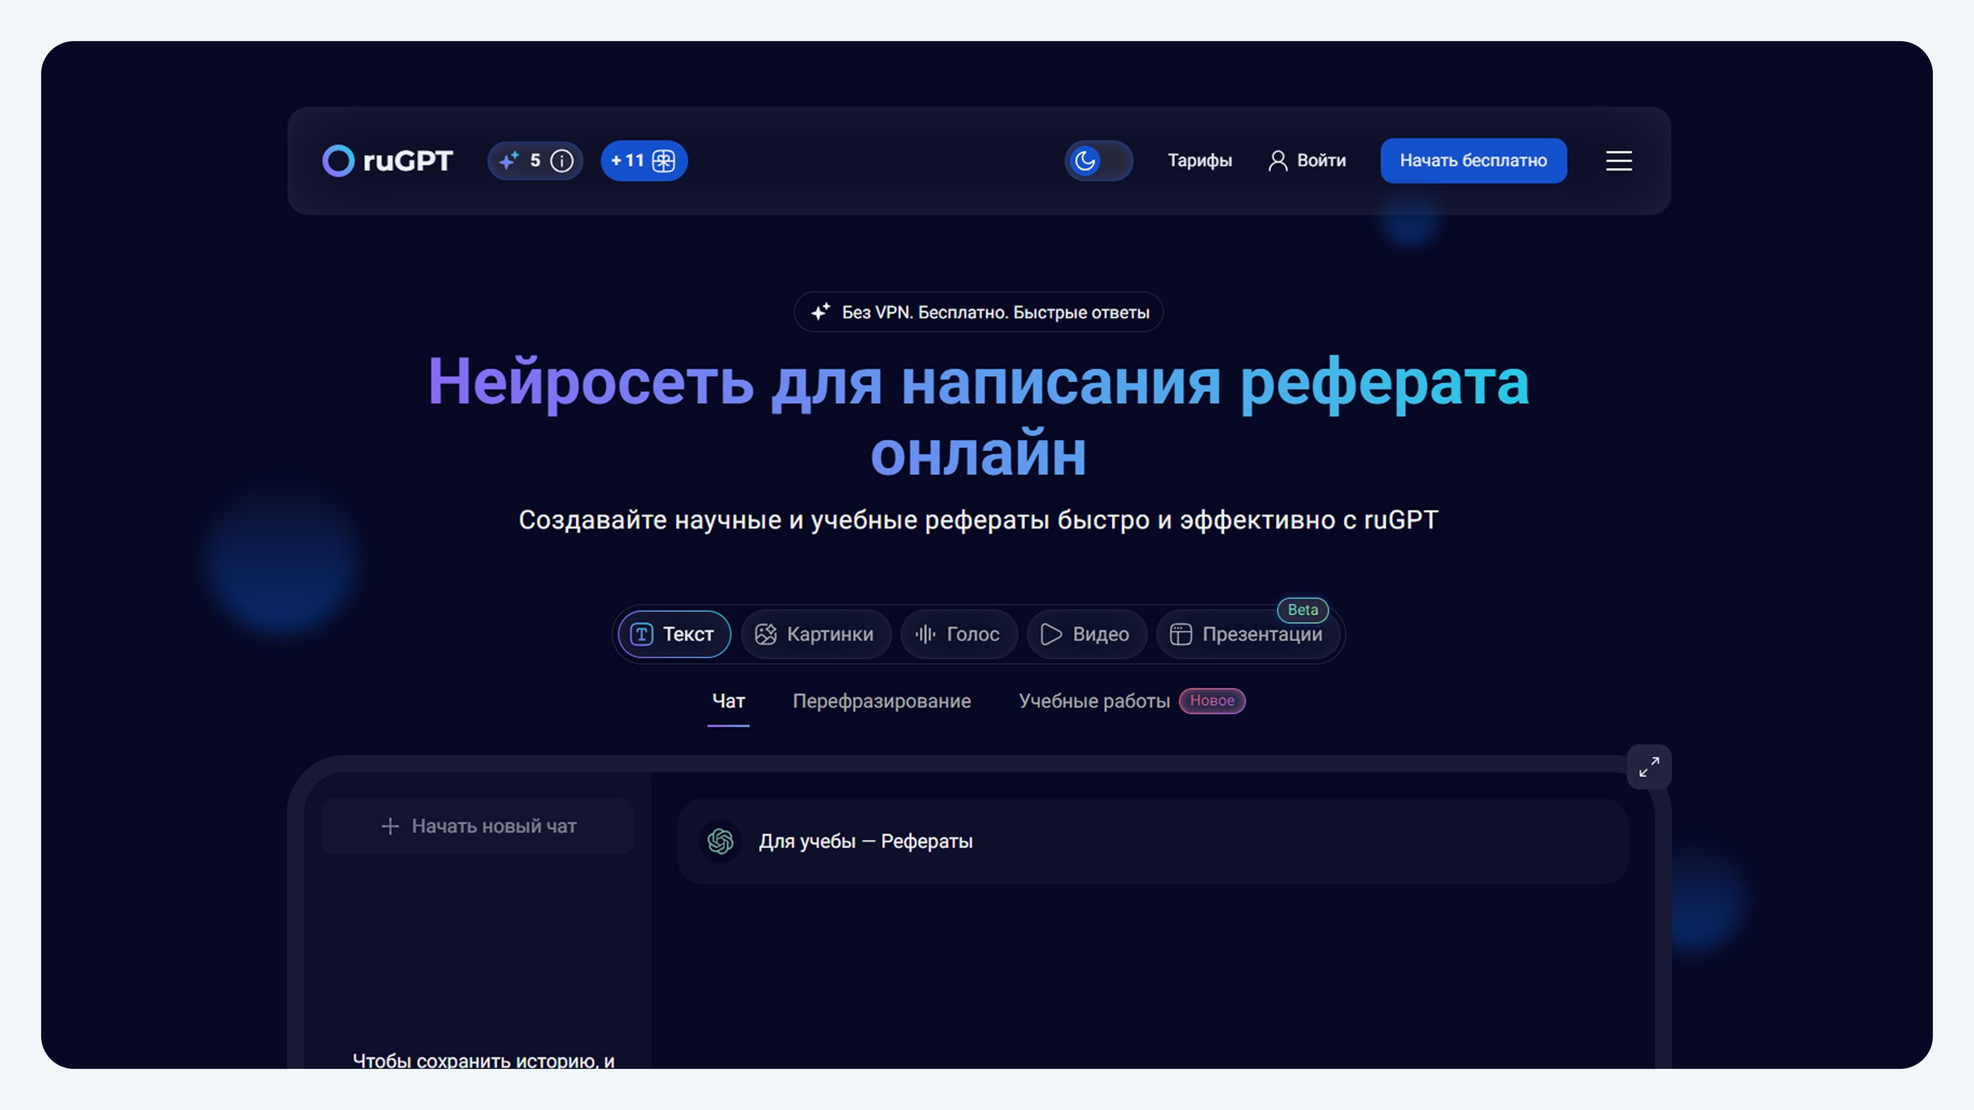The image size is (1974, 1110).
Task: Select the Видео mode
Action: click(1085, 634)
